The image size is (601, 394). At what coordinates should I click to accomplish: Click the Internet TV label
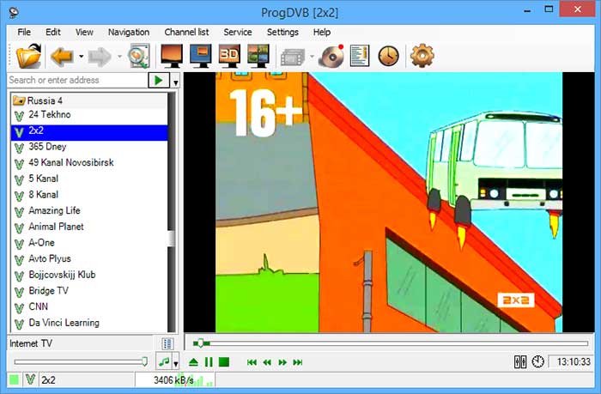[31, 344]
